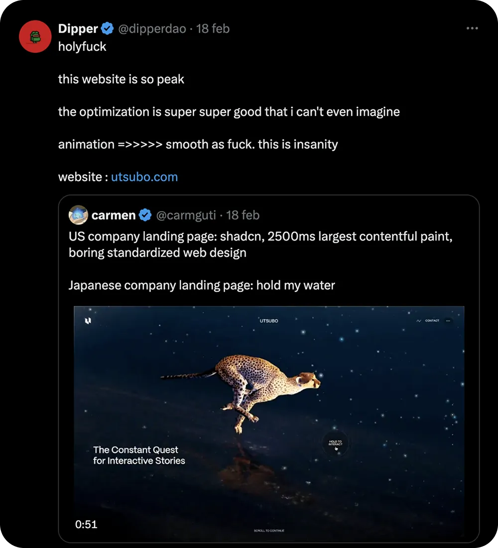
Task: Click the quoted tweet's 18 feb timestamp
Action: tap(243, 215)
